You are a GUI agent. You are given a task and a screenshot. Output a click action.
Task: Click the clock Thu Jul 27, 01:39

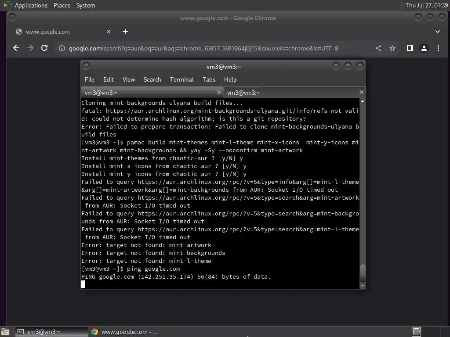point(426,5)
